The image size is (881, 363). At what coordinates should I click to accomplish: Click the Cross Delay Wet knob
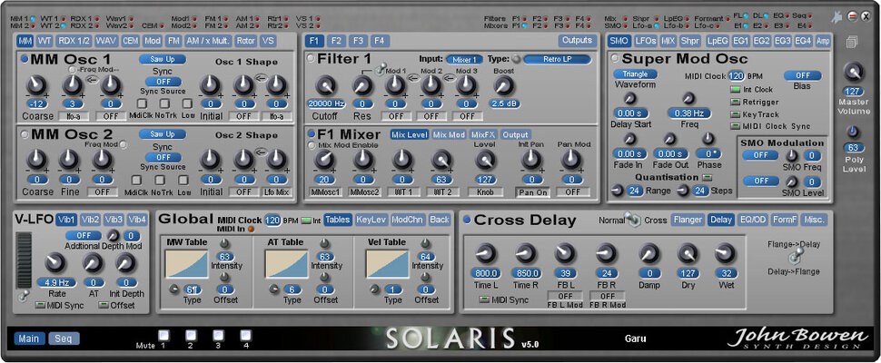[x=725, y=253]
